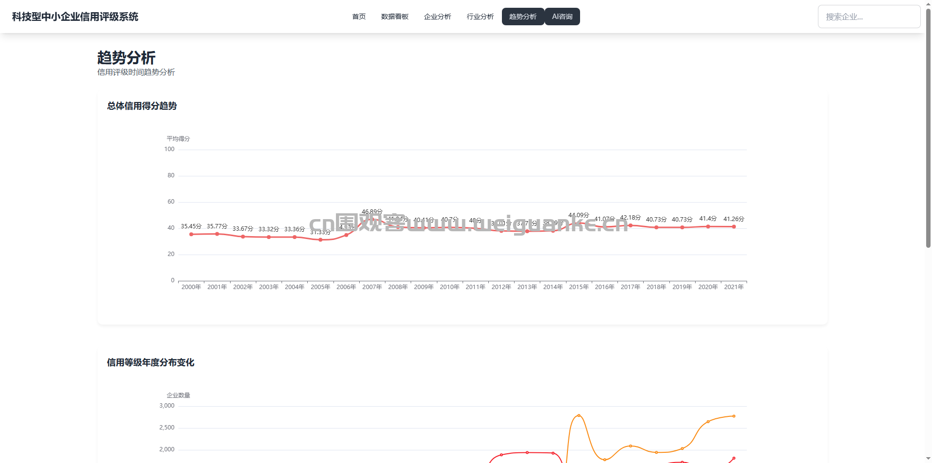Click the 2000年 data point at 35.45分

pos(191,234)
